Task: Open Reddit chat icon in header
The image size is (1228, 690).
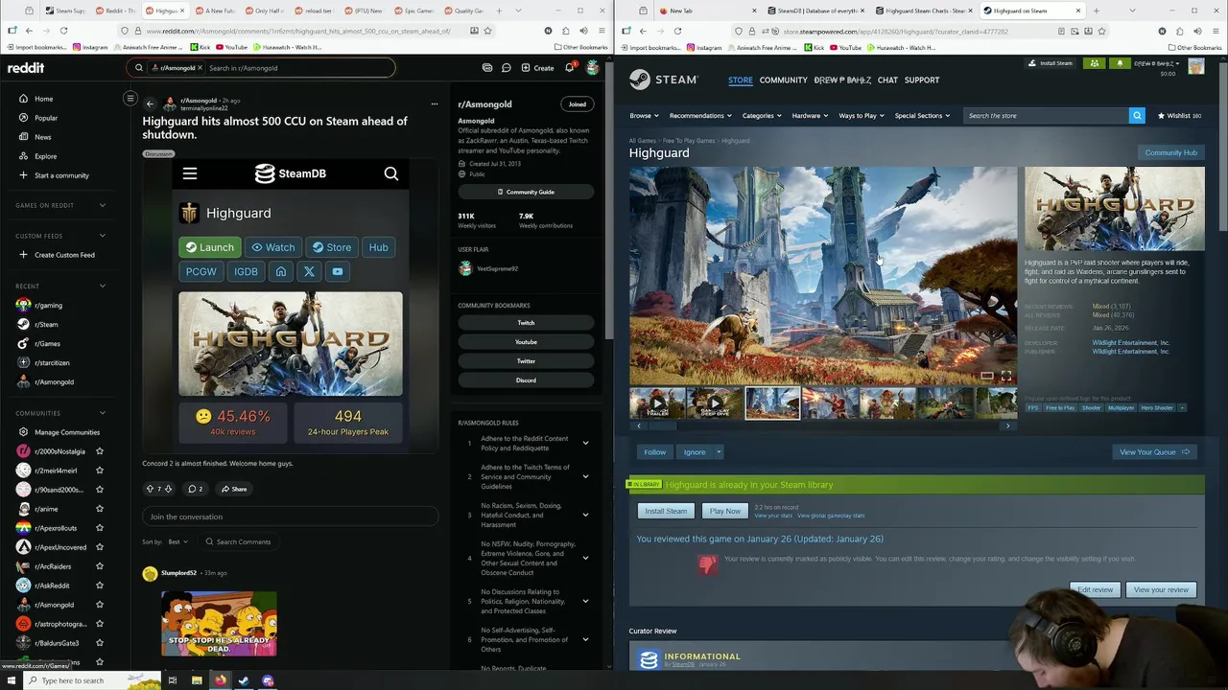Action: pyautogui.click(x=506, y=68)
